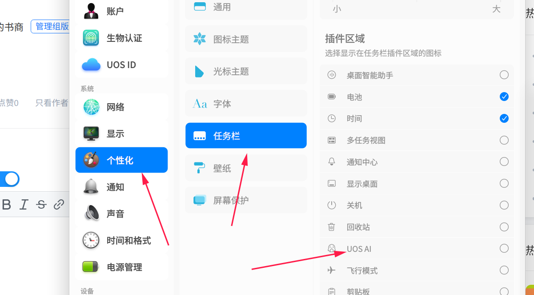Apply italic in background editor toolbar

point(24,205)
